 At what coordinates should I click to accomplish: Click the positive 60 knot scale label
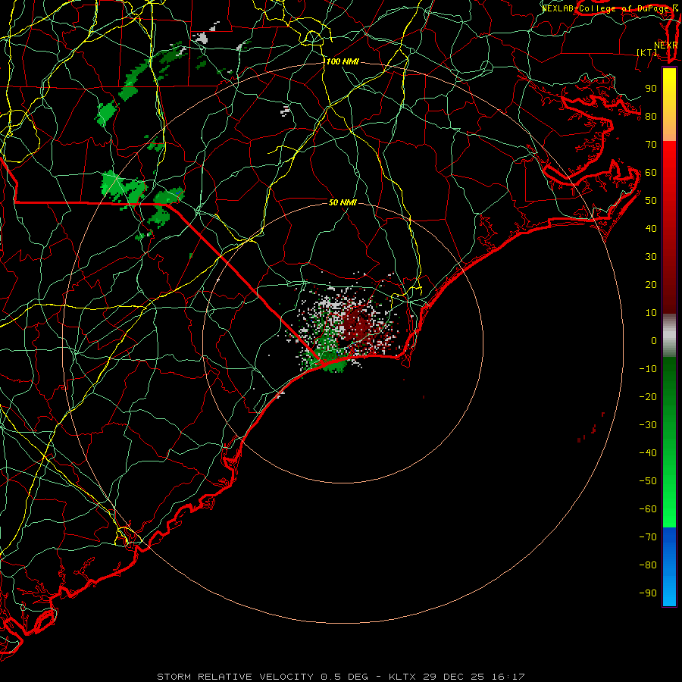[x=651, y=172]
